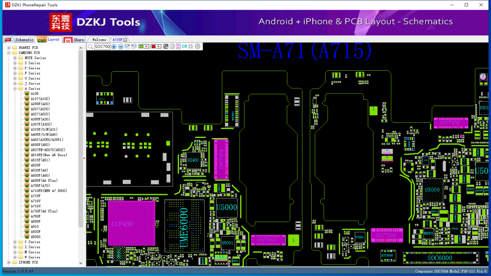Click the Omega symbol toolbar icon
This screenshot has width=491, height=276.
point(191,47)
